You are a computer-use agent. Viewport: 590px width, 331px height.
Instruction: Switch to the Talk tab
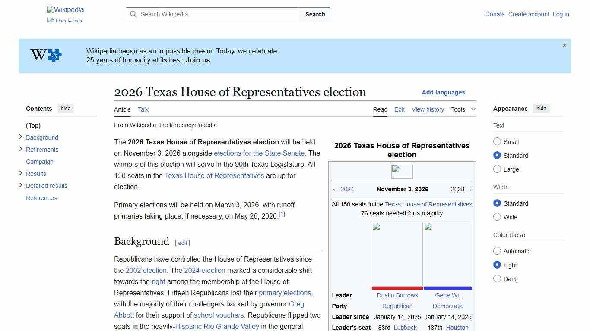pyautogui.click(x=143, y=109)
